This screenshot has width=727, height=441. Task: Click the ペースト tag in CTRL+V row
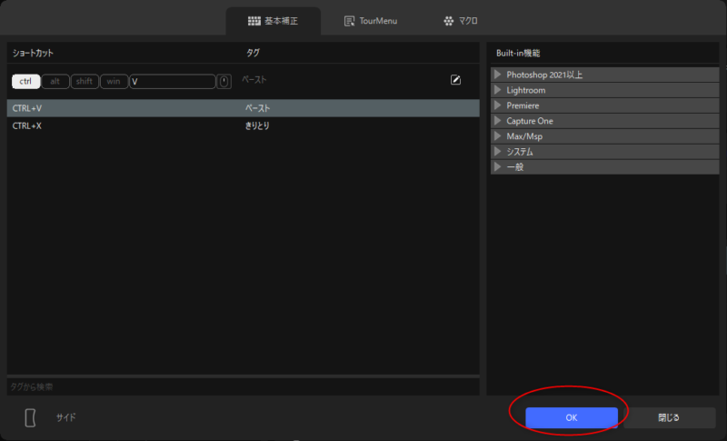tap(257, 108)
